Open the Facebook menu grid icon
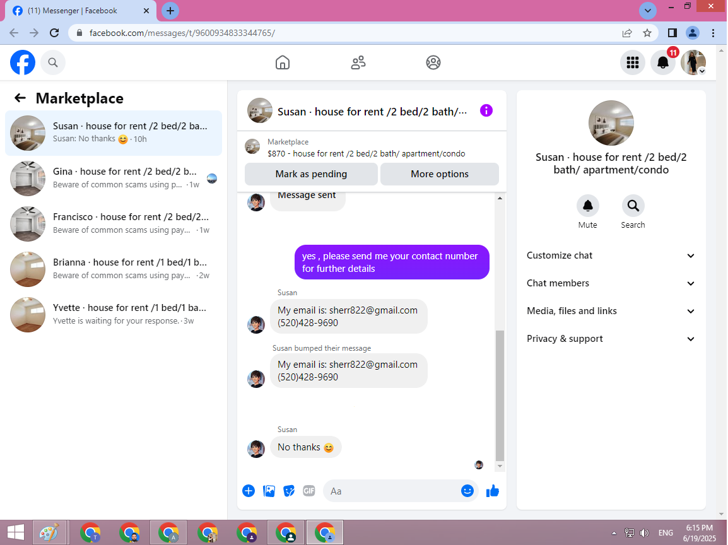Screen dimensions: 728x545 [x=632, y=62]
